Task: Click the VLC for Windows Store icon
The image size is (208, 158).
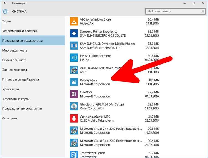Action: pos(74,21)
